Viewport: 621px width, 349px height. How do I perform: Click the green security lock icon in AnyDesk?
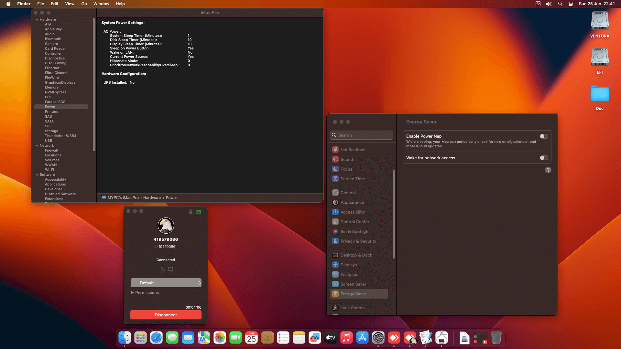(x=191, y=212)
